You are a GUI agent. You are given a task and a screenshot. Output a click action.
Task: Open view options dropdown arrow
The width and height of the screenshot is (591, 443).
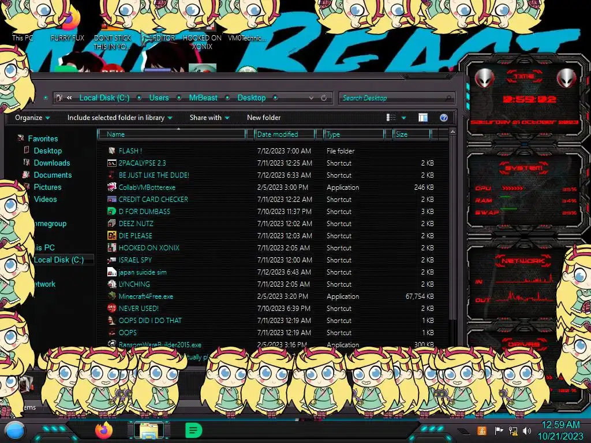pyautogui.click(x=403, y=118)
